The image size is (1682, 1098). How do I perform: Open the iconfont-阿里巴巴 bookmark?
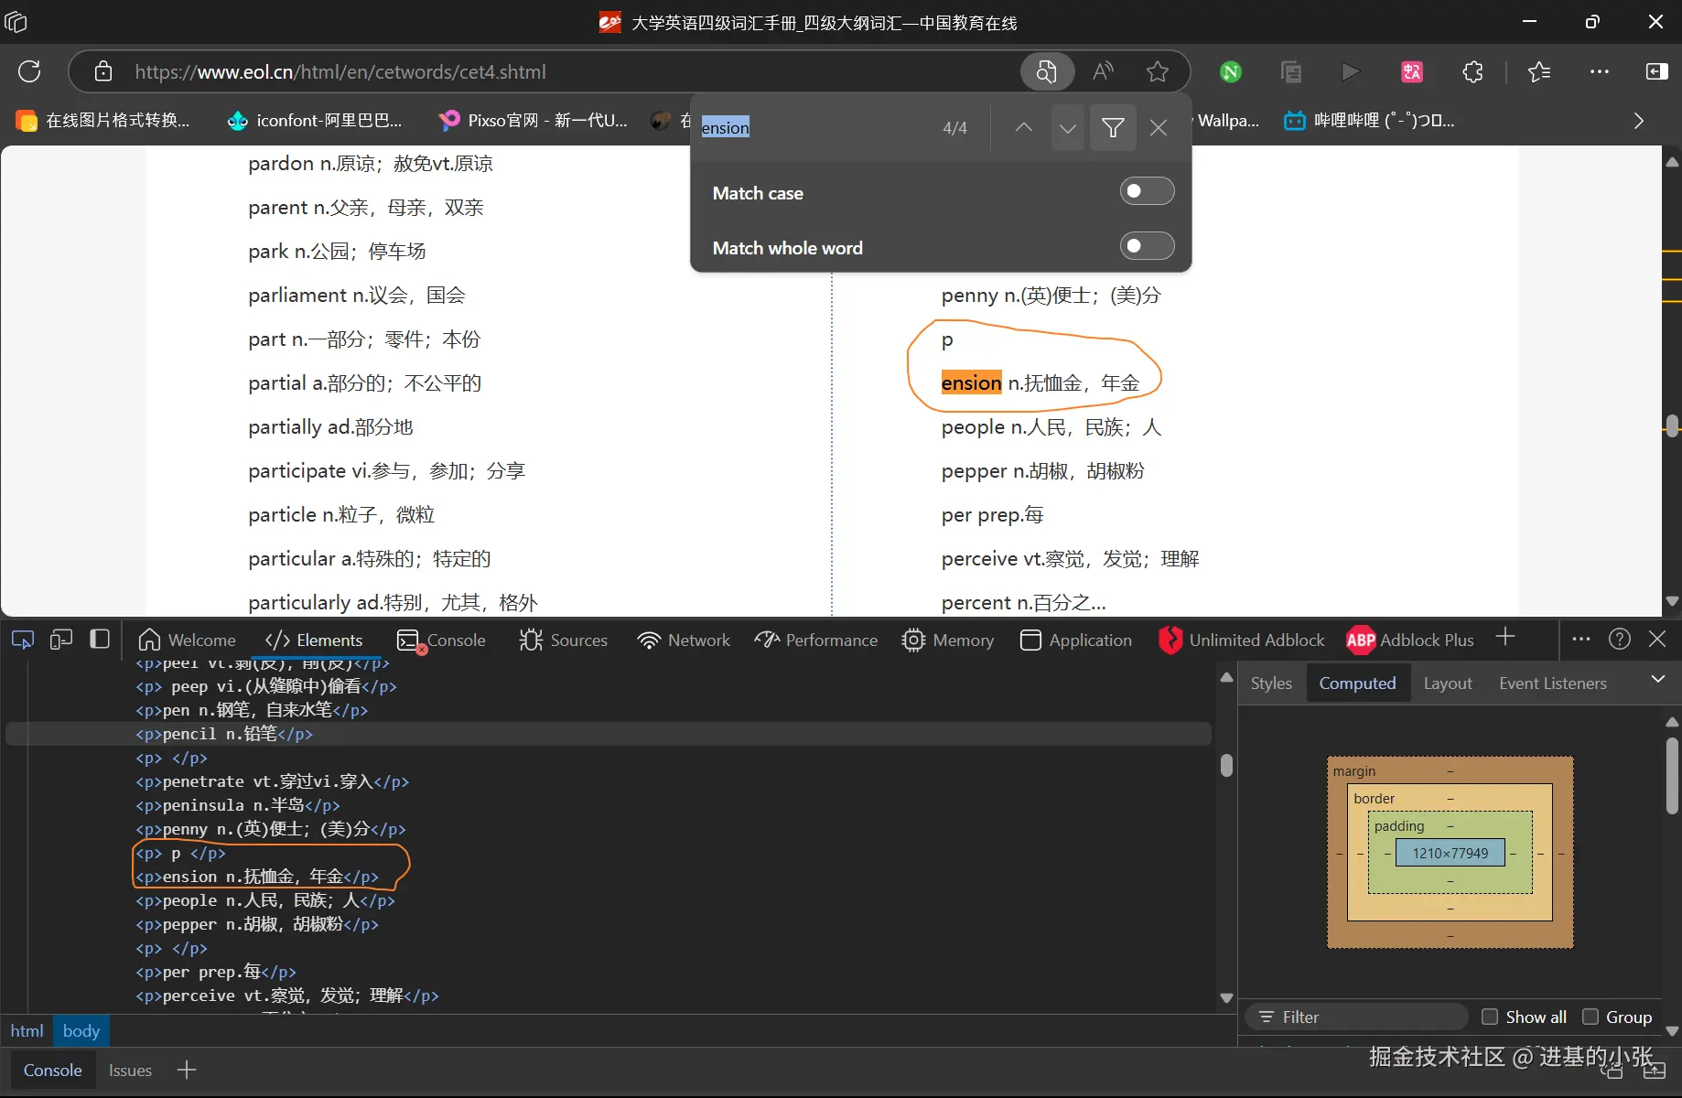pyautogui.click(x=316, y=121)
